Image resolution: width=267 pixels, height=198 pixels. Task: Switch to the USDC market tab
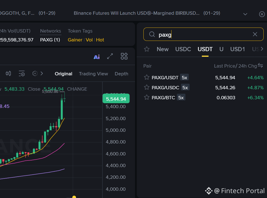click(183, 49)
